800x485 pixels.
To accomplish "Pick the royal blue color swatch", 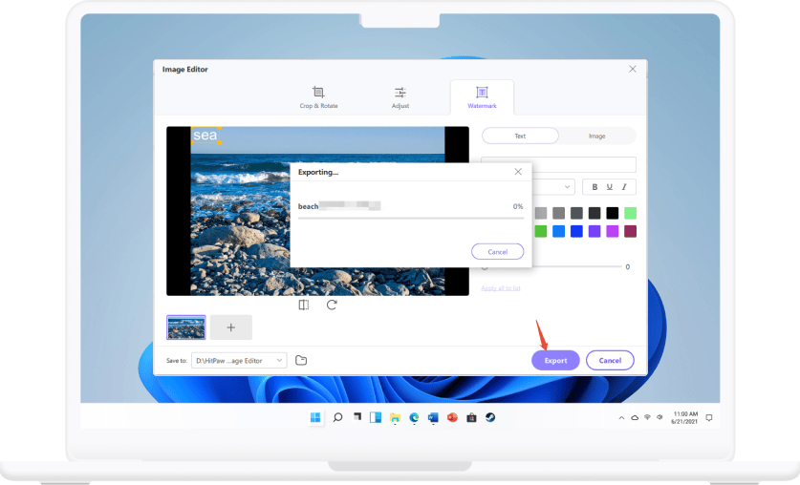I will coord(576,231).
